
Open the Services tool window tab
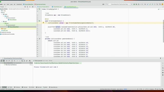(x=39, y=87)
